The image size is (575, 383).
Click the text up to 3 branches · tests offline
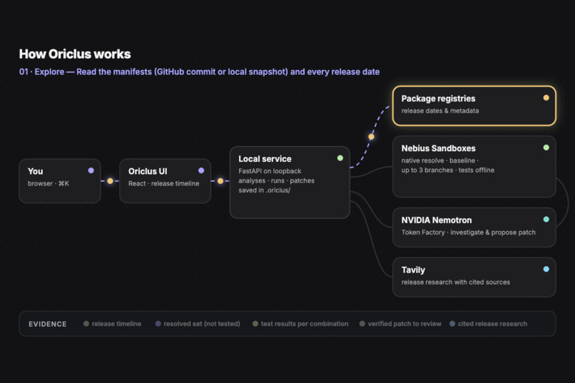point(448,170)
